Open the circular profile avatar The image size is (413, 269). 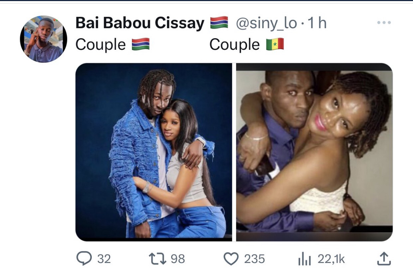click(43, 39)
